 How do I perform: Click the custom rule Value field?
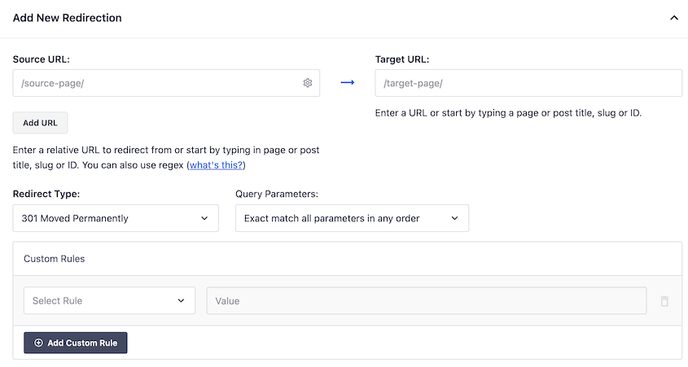[427, 300]
